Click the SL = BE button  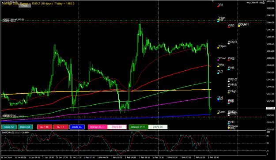45,127
